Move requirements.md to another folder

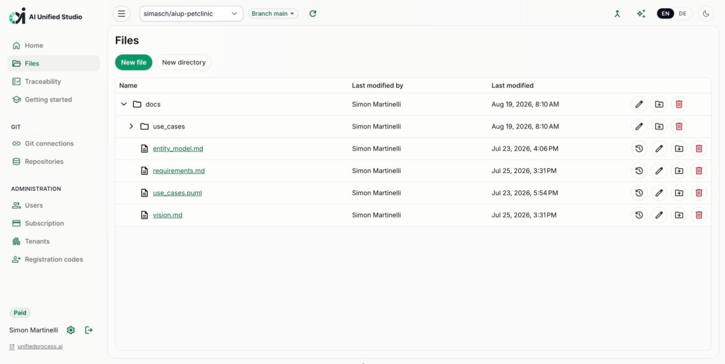(679, 171)
